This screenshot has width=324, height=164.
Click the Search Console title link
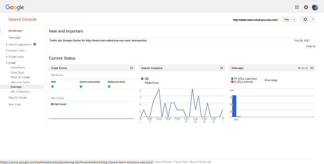pyautogui.click(x=23, y=19)
